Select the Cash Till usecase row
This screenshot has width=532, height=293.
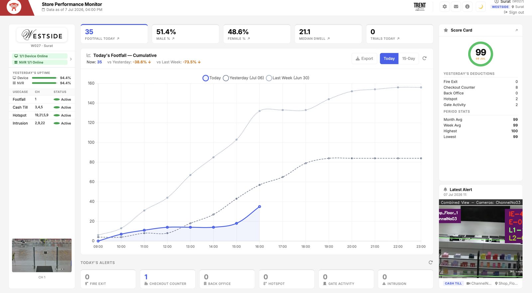[42, 107]
